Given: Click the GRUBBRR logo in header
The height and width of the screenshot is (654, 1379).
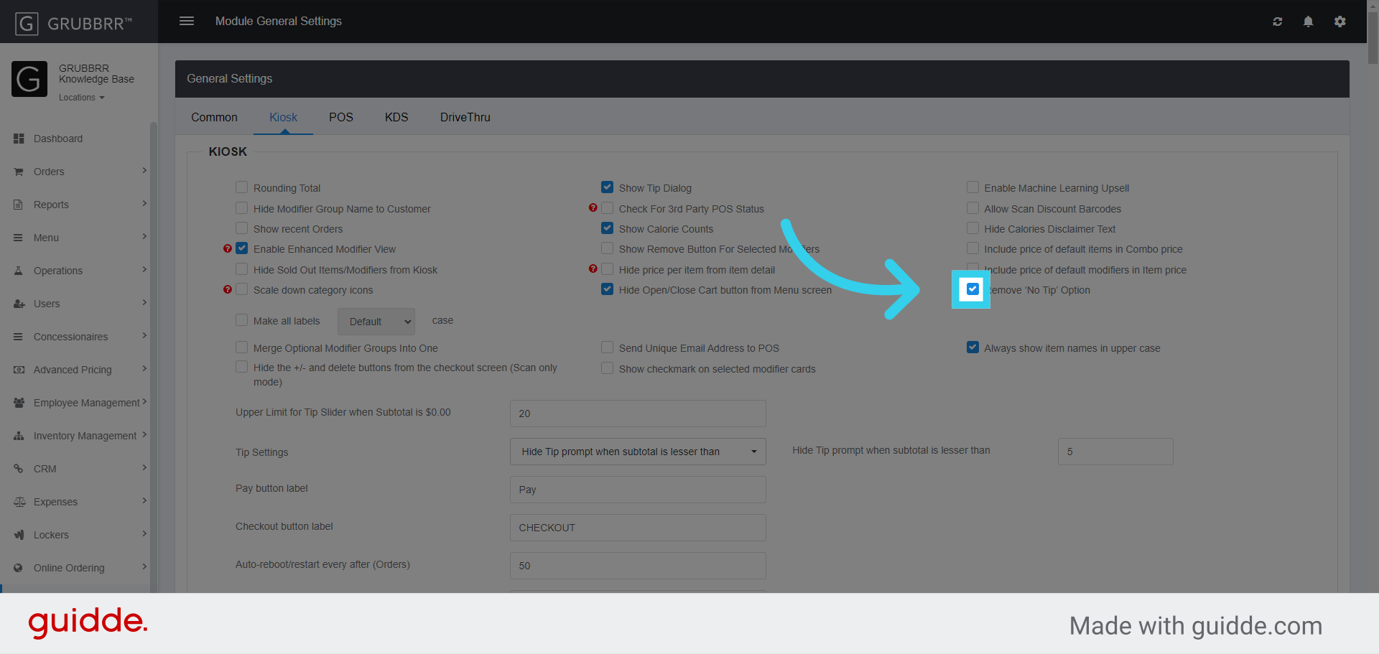Looking at the screenshot, I should [74, 23].
